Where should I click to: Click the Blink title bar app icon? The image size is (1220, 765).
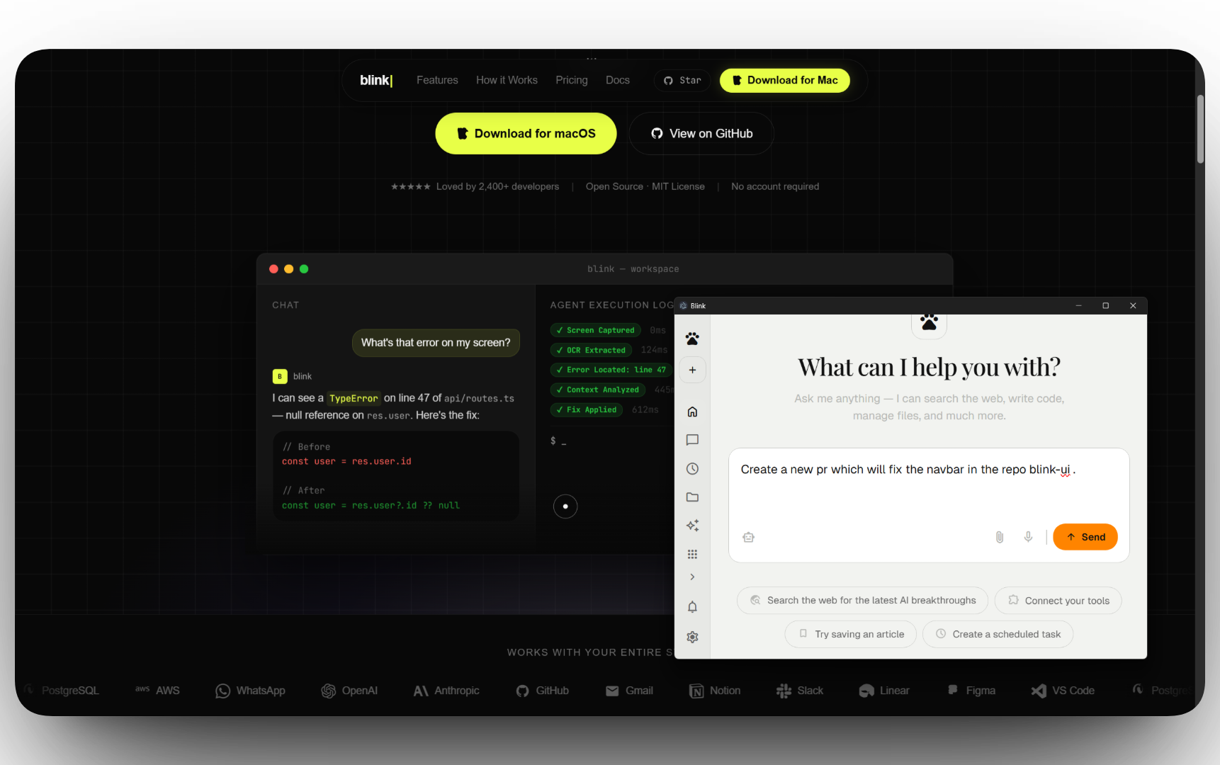683,305
